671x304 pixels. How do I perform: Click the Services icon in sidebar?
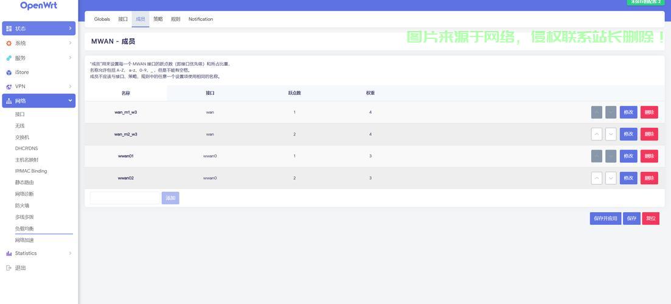click(x=9, y=58)
